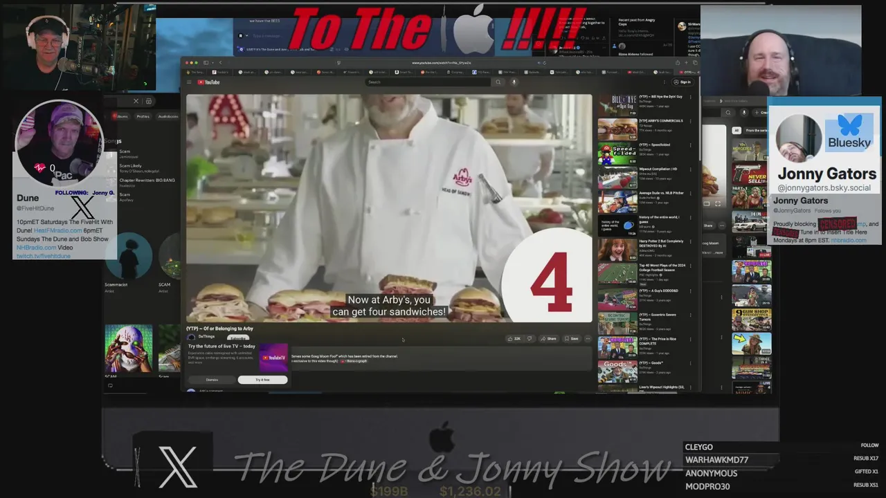886x498 pixels.
Task: Go to the YouTube logo home
Action: tap(208, 82)
